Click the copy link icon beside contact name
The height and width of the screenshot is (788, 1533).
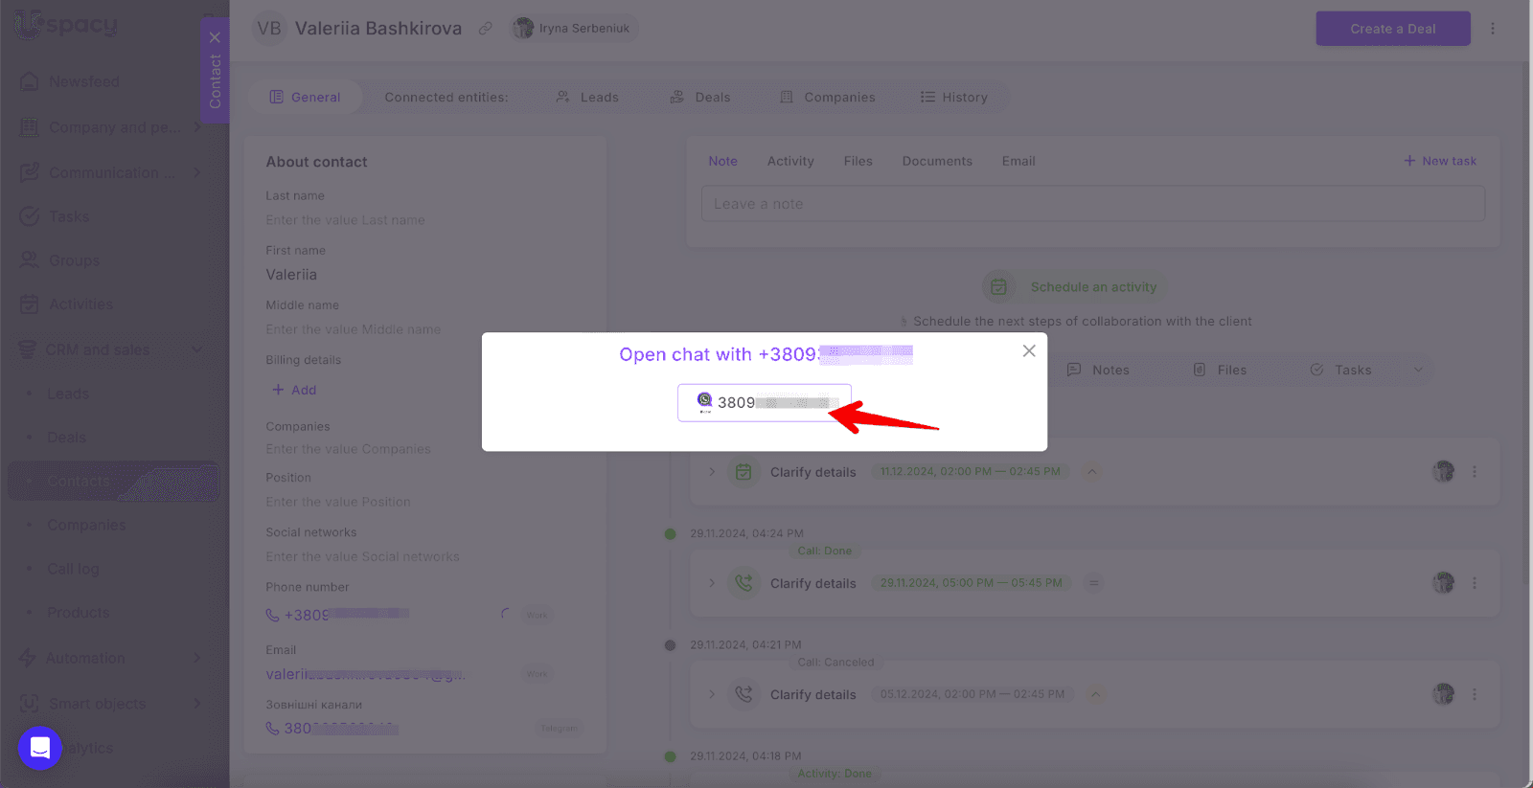(486, 29)
